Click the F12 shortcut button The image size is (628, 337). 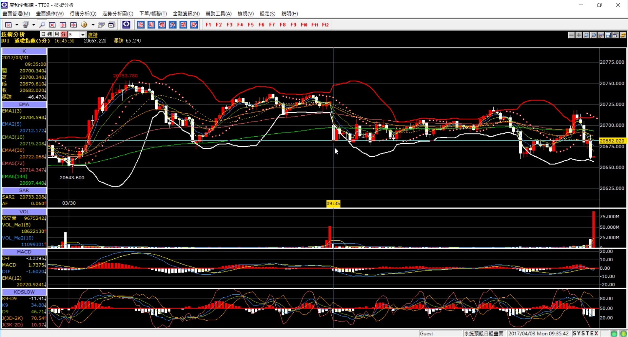pos(325,25)
